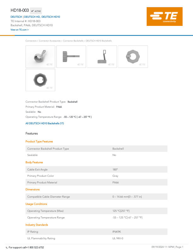Click the support phone number +1 800 522 6752
This screenshot has height=250, width=193.
pyautogui.click(x=35, y=247)
